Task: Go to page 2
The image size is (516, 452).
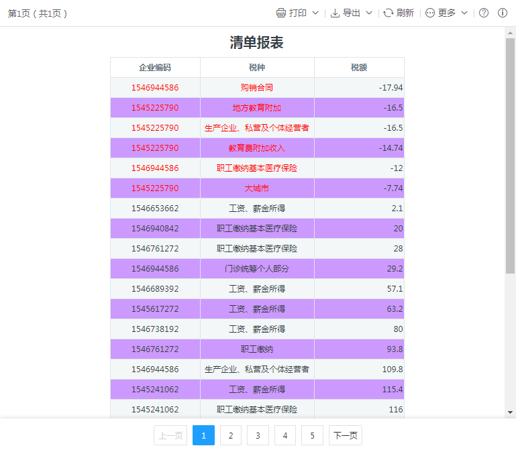Action: 231,435
